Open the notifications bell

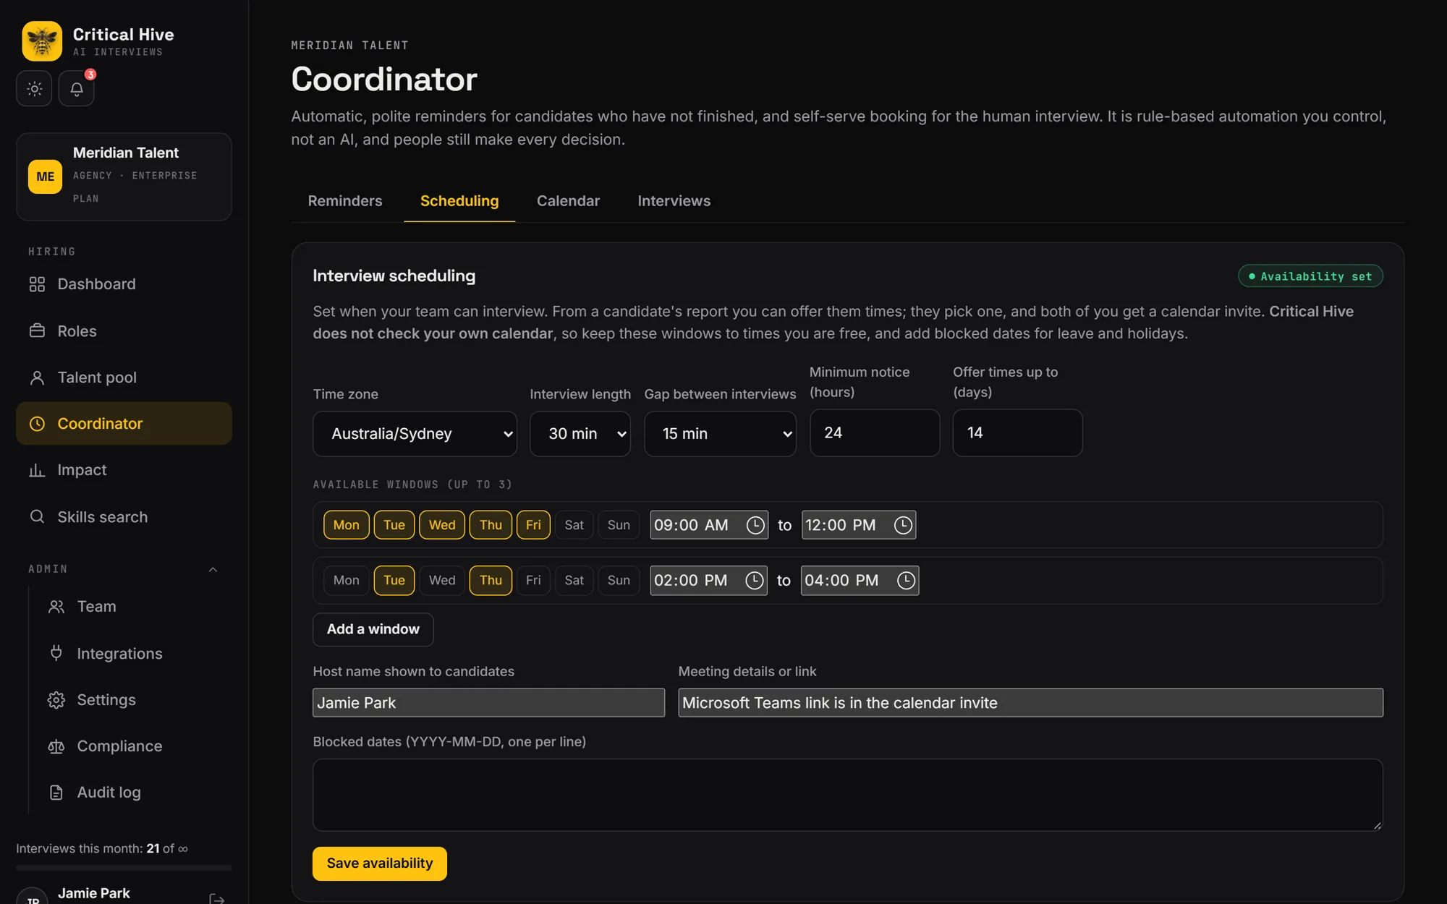[77, 89]
